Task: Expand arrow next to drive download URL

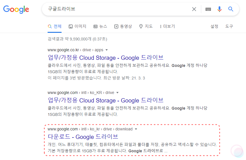Action: pyautogui.click(x=136, y=129)
